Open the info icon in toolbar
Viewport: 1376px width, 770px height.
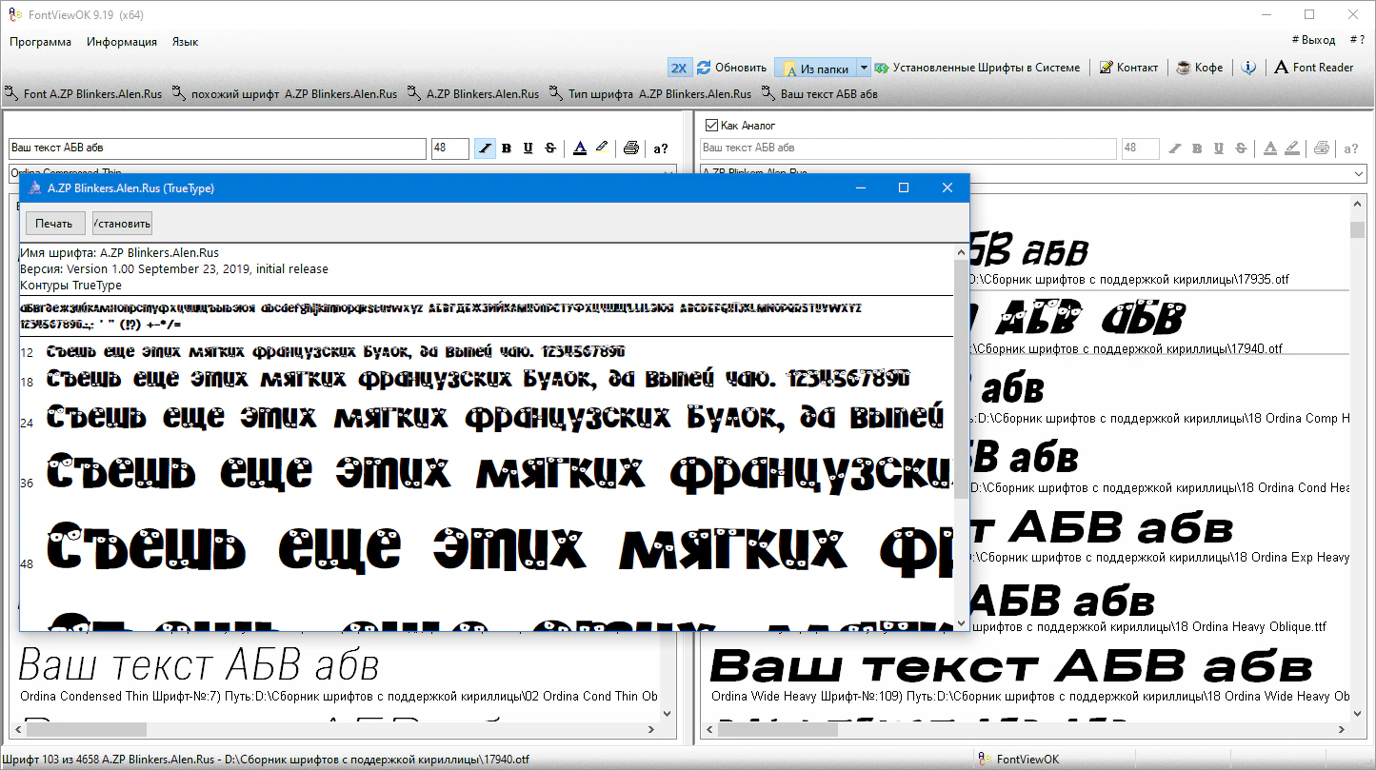(x=1249, y=68)
